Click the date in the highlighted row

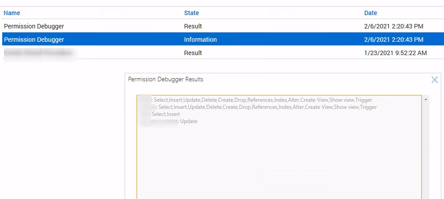[393, 40]
